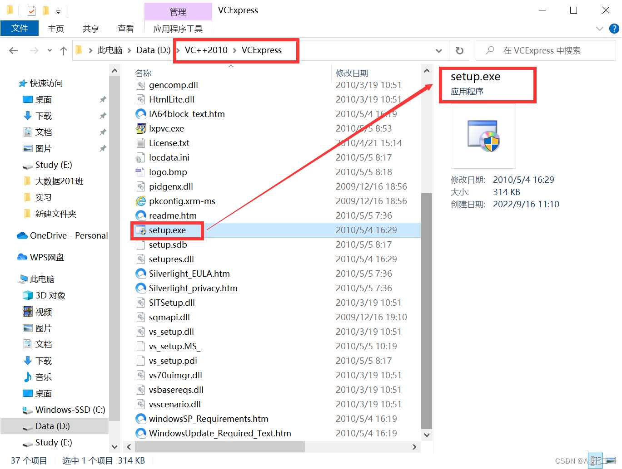
Task: Select the vs70uimgr.dll file
Action: coord(175,375)
